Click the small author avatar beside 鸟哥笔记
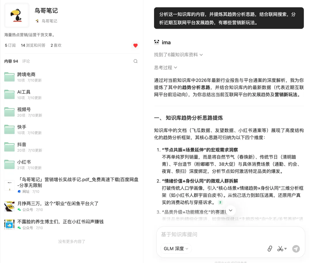The image size is (311, 263). point(37,21)
